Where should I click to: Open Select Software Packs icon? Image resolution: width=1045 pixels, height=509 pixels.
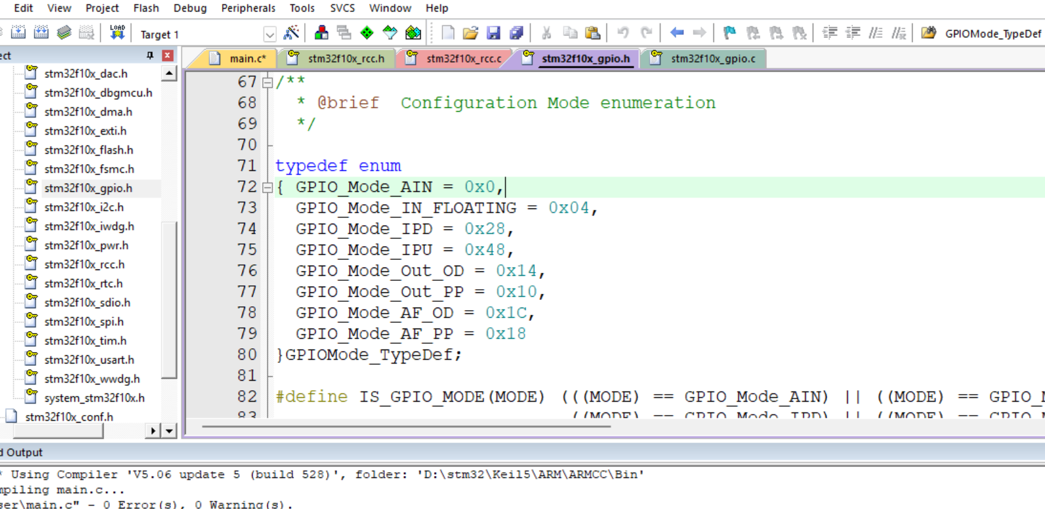390,33
